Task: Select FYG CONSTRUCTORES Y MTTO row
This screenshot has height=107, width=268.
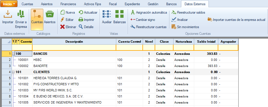Action: point(120,84)
